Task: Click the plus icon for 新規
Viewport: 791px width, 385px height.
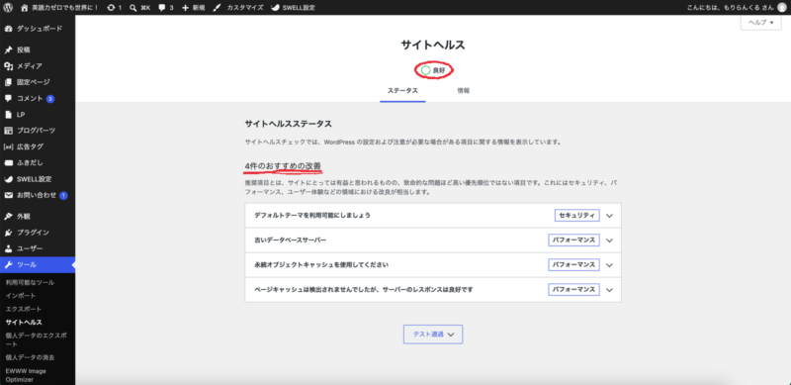Action: (x=186, y=8)
